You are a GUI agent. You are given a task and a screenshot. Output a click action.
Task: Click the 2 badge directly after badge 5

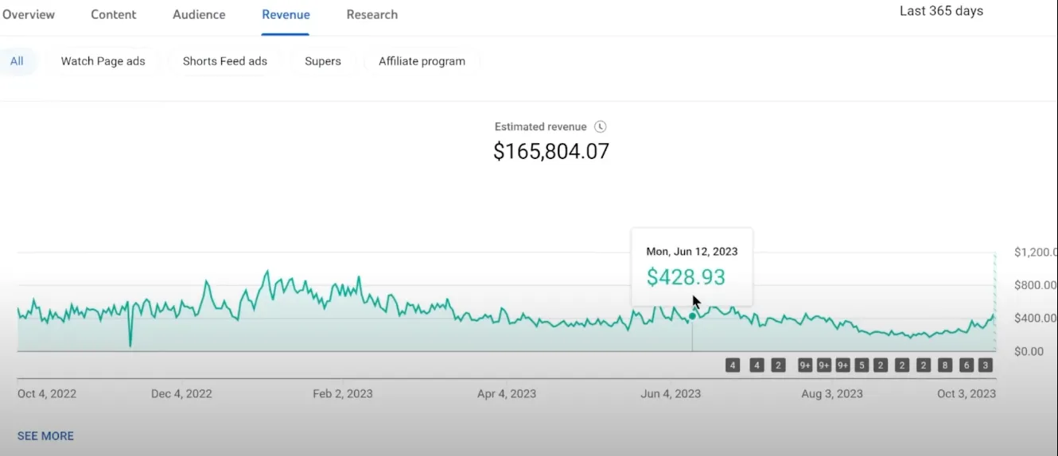881,365
